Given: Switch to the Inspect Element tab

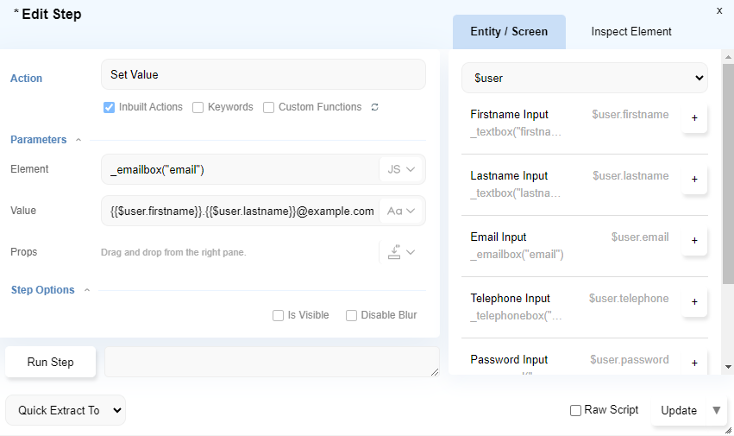Looking at the screenshot, I should 631,32.
